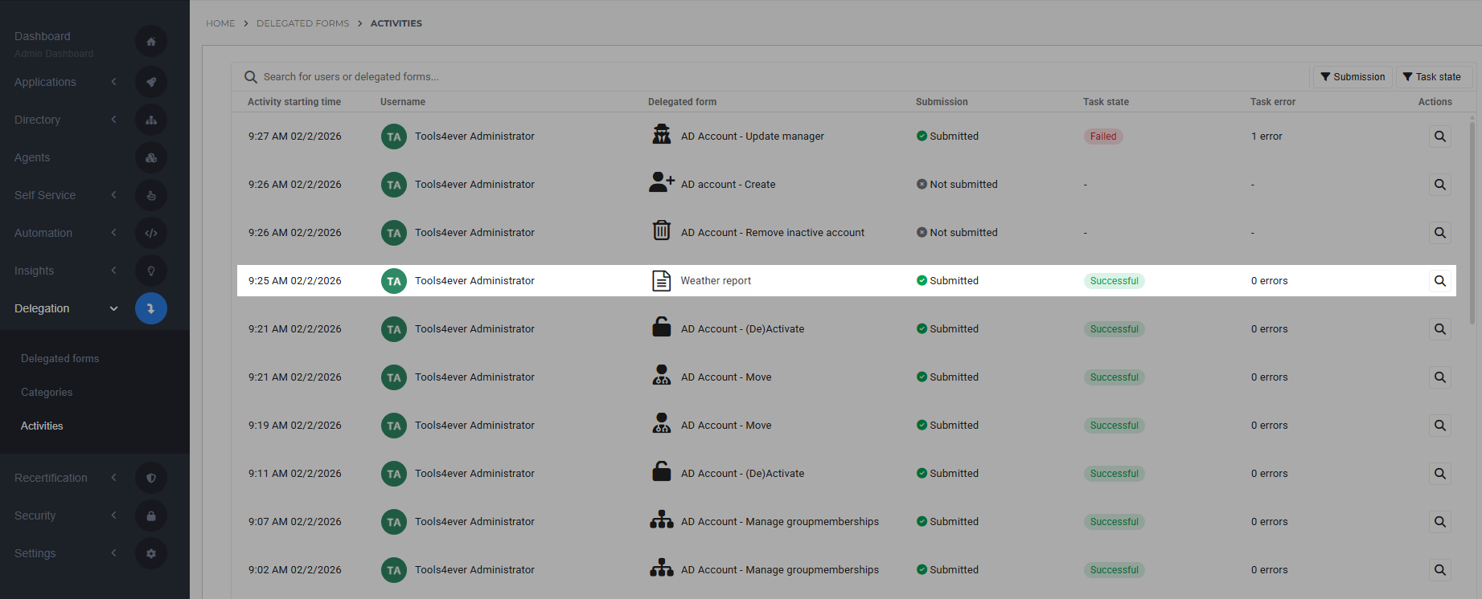Screen dimensions: 1482x599
Task: View details of the 9:25 AM Weather report activity
Action: coord(1440,281)
